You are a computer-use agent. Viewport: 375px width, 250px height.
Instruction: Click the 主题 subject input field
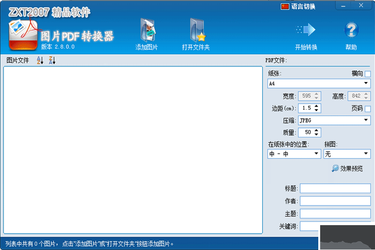[x=335, y=213]
